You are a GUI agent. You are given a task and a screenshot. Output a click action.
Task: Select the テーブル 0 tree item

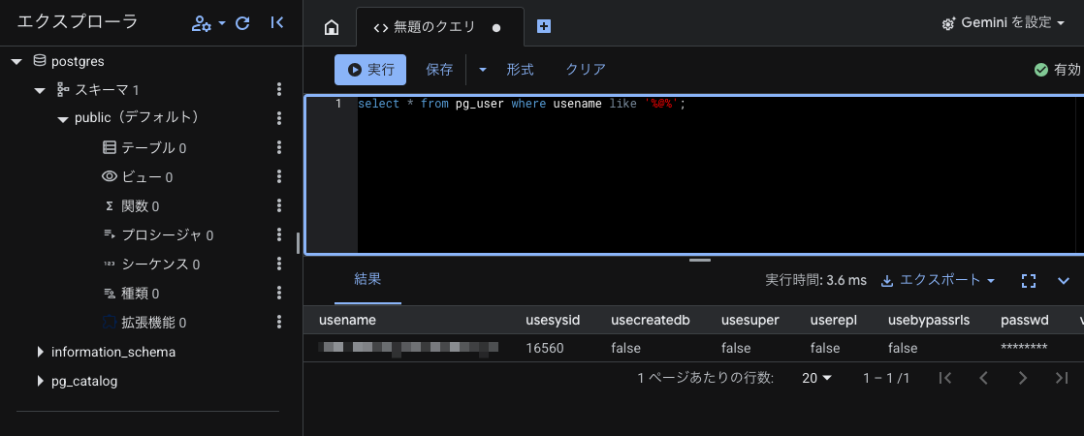[143, 148]
